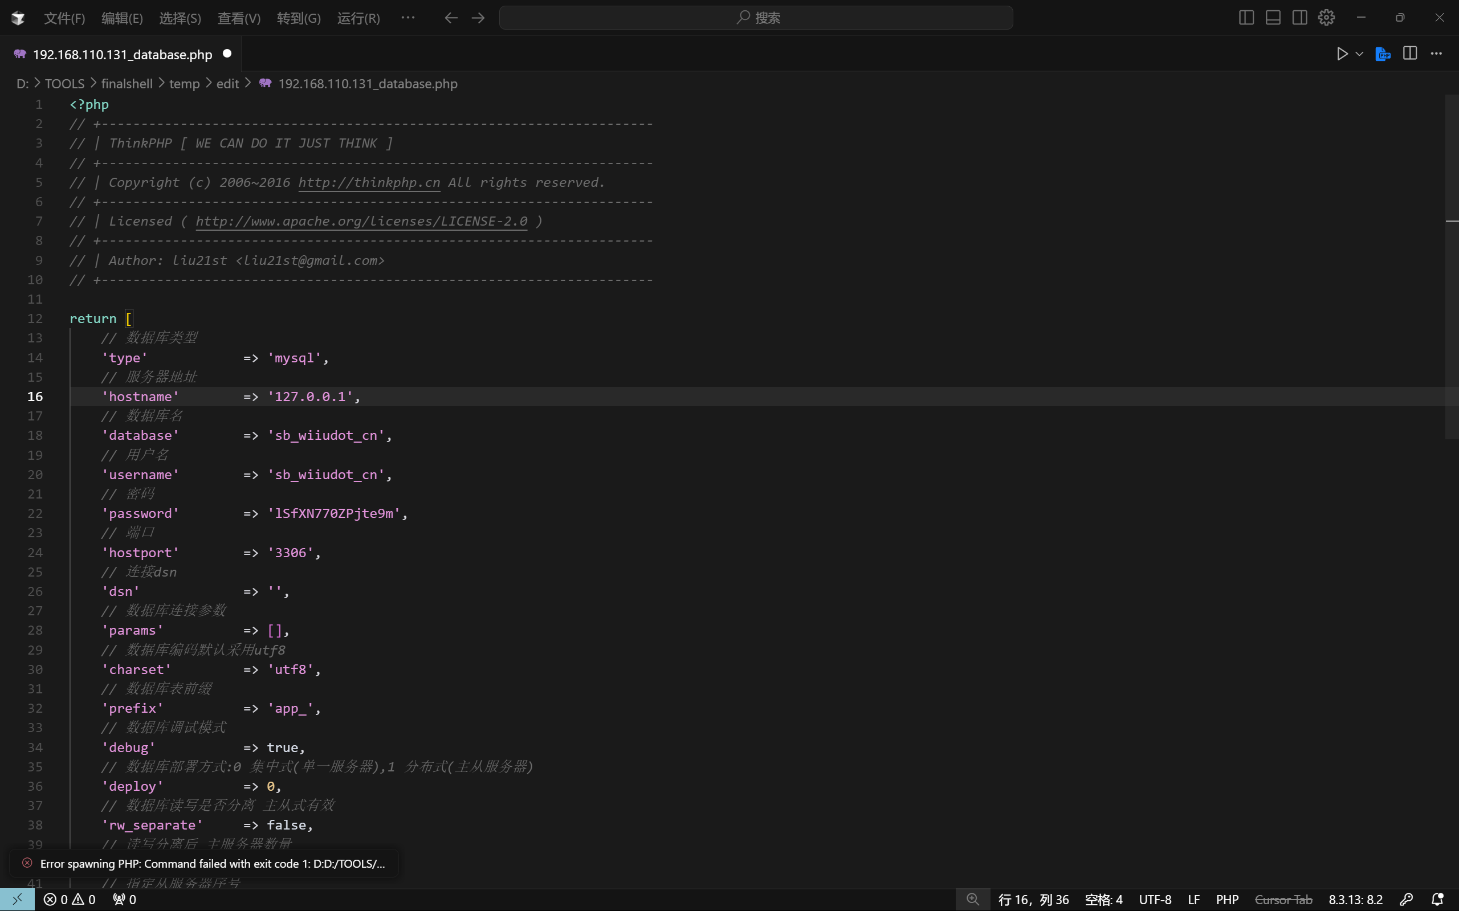Open the settings gear in the title bar
Screen dimensions: 1459x911
point(1326,18)
